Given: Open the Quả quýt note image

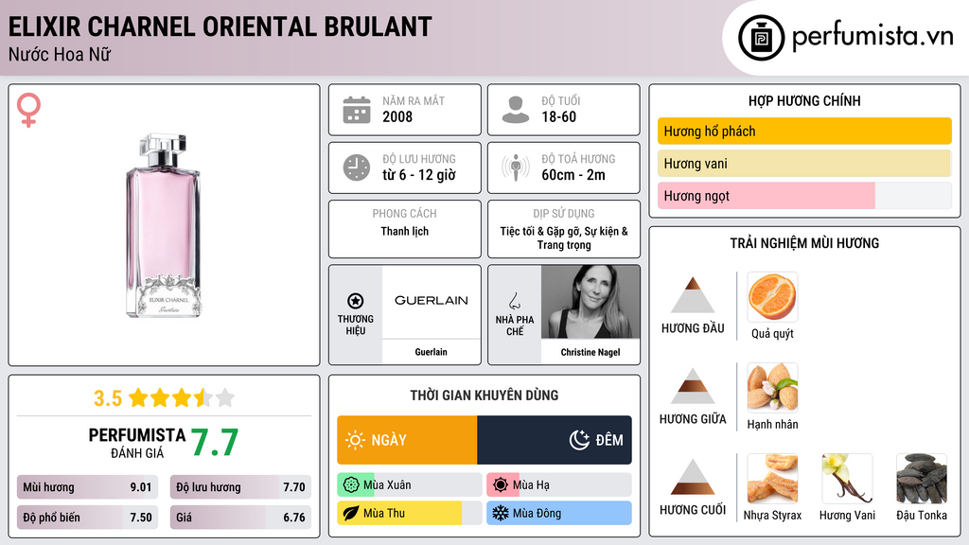Looking at the screenshot, I should point(772,296).
